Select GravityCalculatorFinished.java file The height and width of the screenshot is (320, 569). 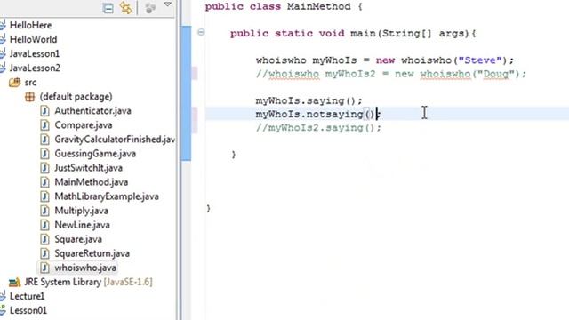pyautogui.click(x=115, y=140)
